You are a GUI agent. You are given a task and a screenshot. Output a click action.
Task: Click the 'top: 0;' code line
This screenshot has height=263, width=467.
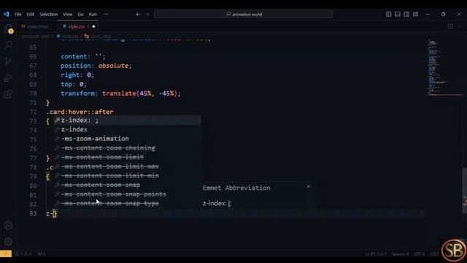point(74,84)
